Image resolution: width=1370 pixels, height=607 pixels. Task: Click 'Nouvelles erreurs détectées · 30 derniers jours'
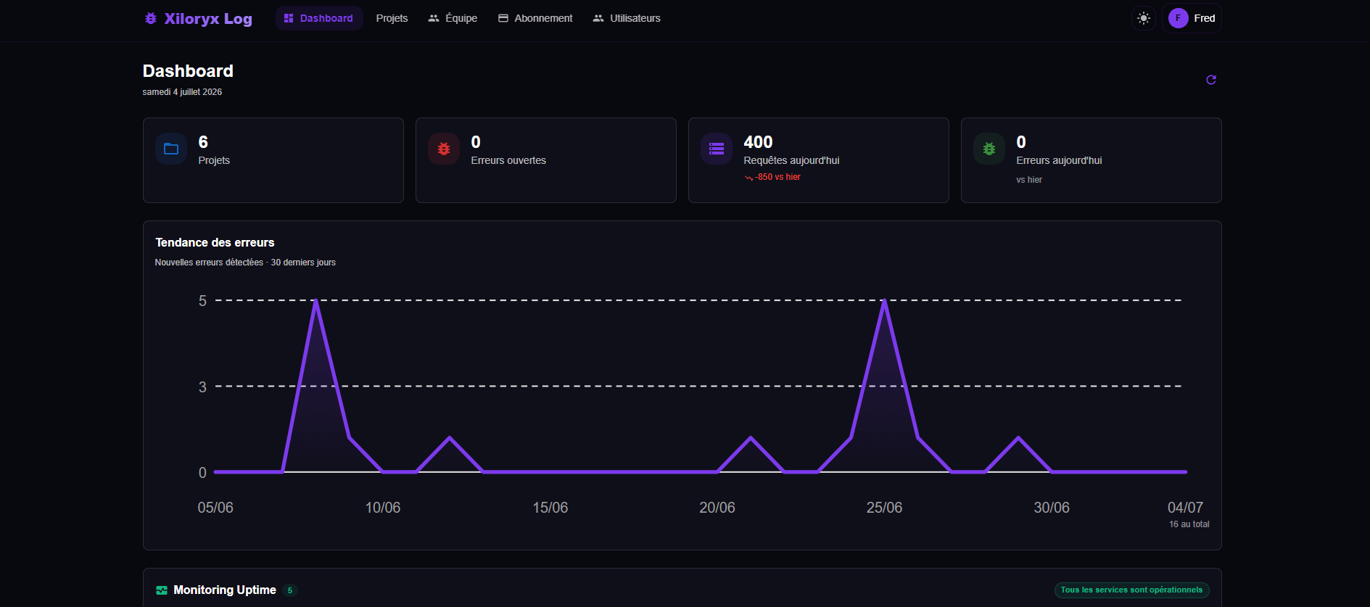tap(245, 263)
